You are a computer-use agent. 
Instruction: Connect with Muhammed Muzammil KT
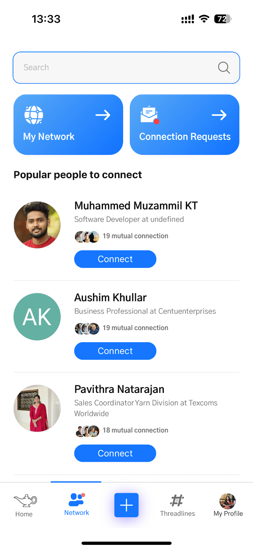click(x=115, y=259)
